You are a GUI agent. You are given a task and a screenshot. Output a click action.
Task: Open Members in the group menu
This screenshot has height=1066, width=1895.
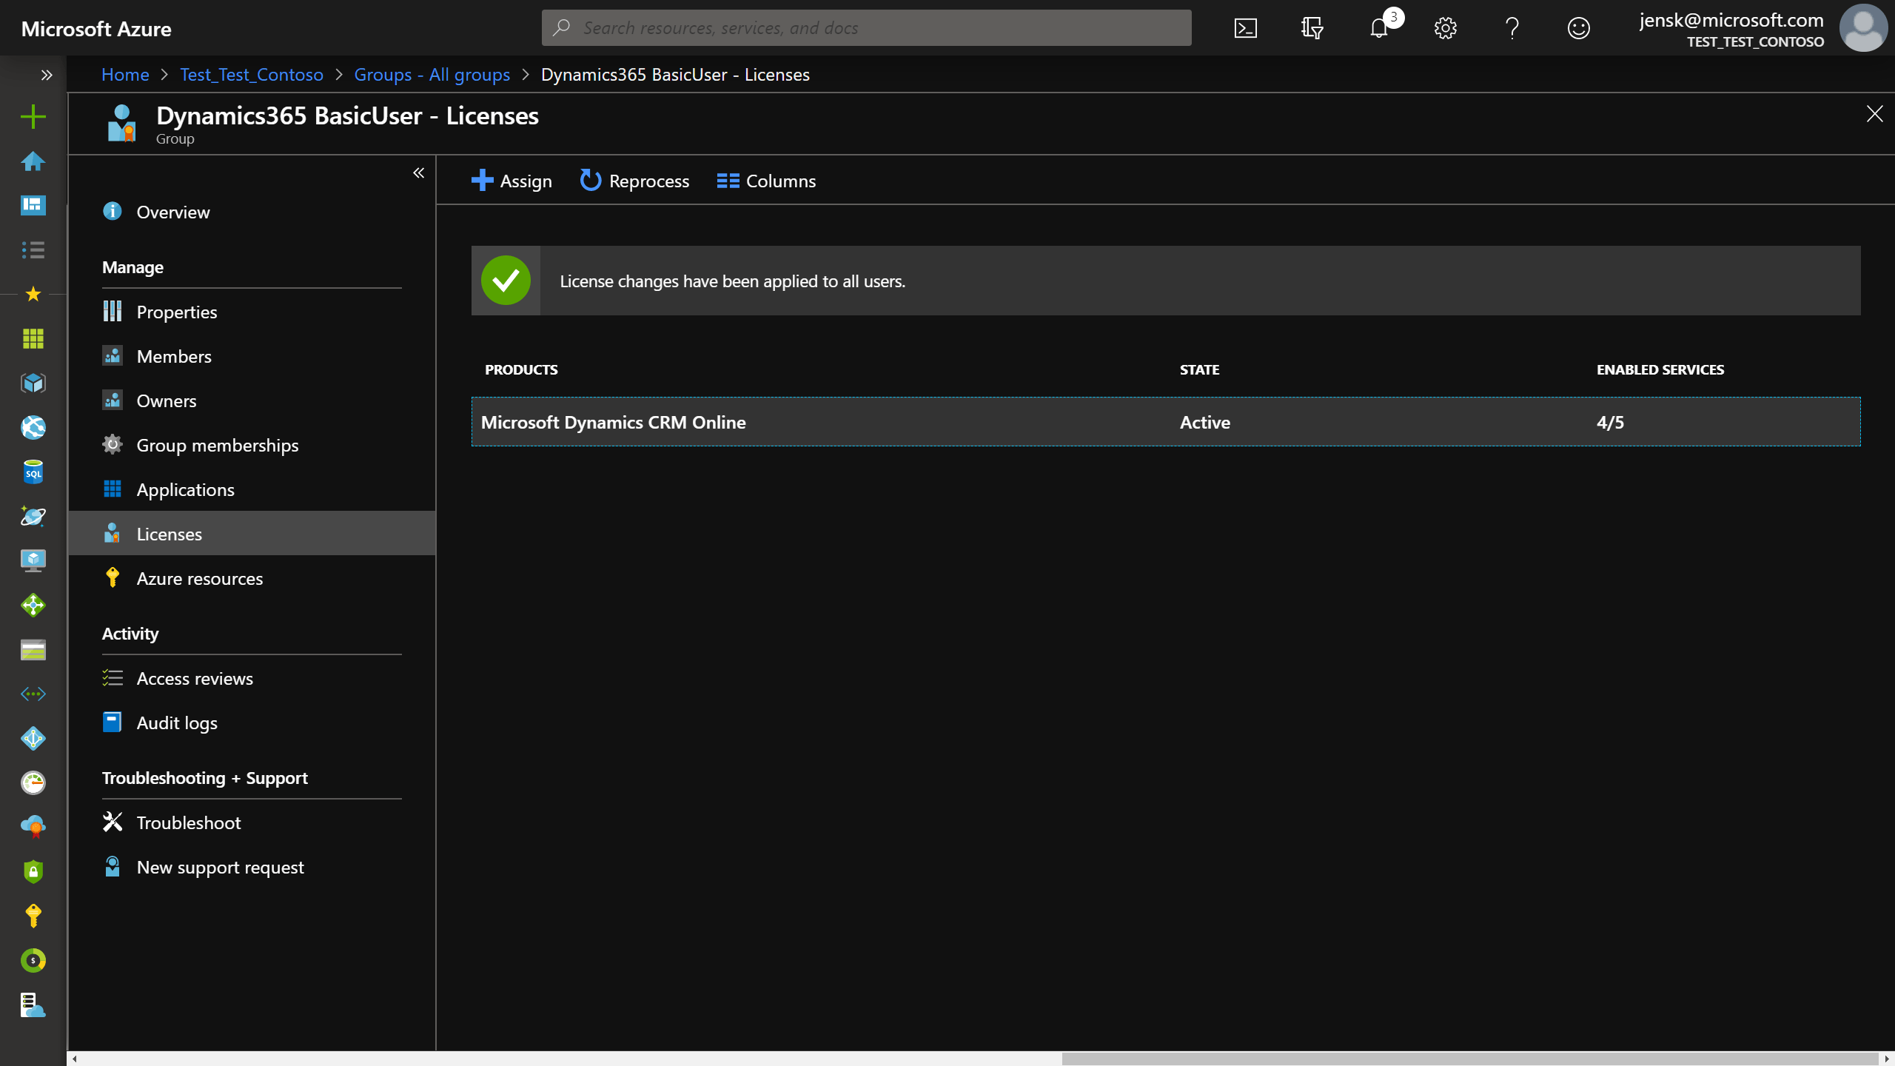(252, 356)
